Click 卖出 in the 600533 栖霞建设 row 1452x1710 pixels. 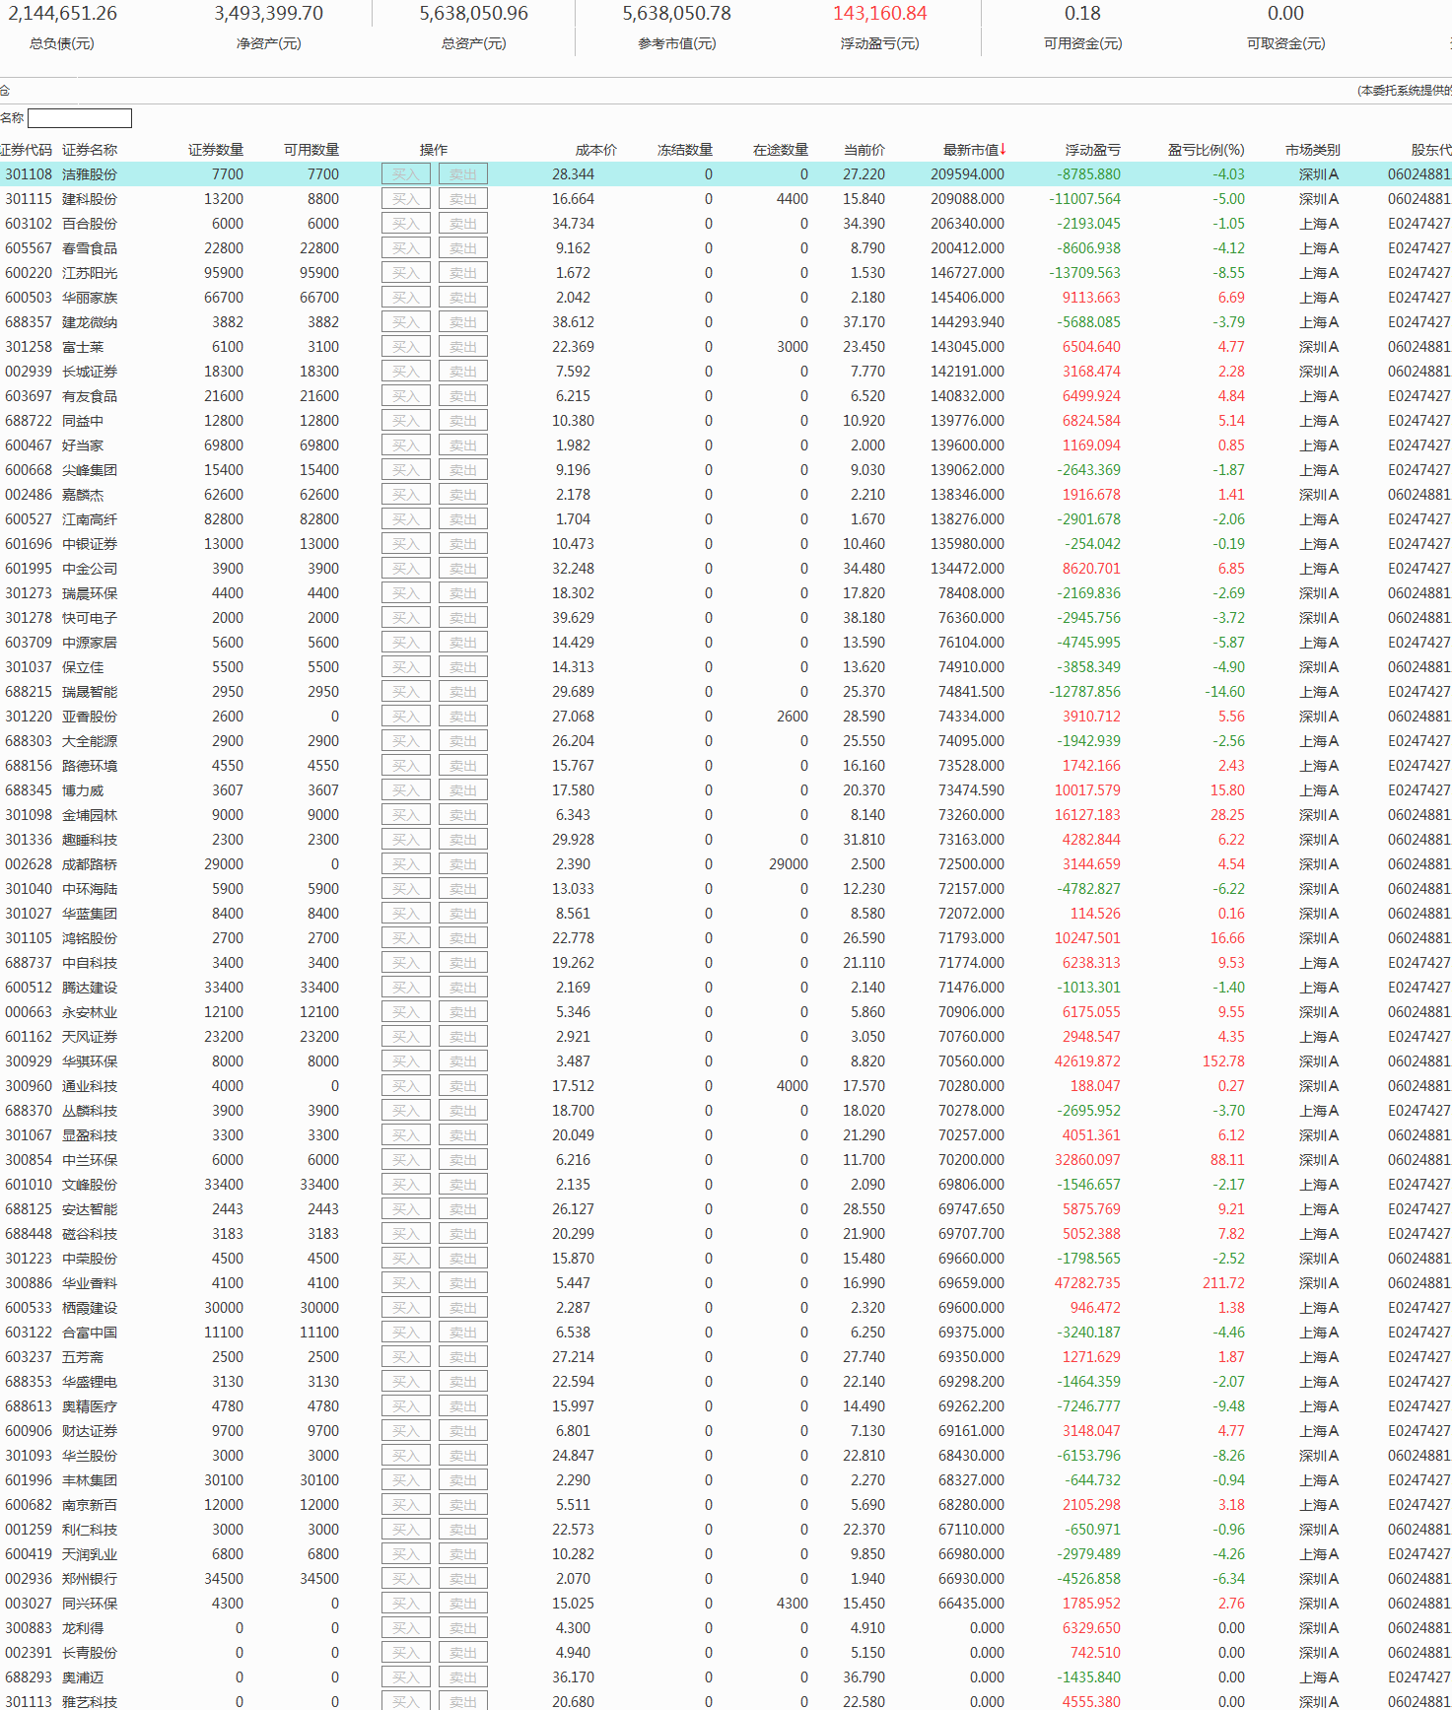(x=463, y=1308)
